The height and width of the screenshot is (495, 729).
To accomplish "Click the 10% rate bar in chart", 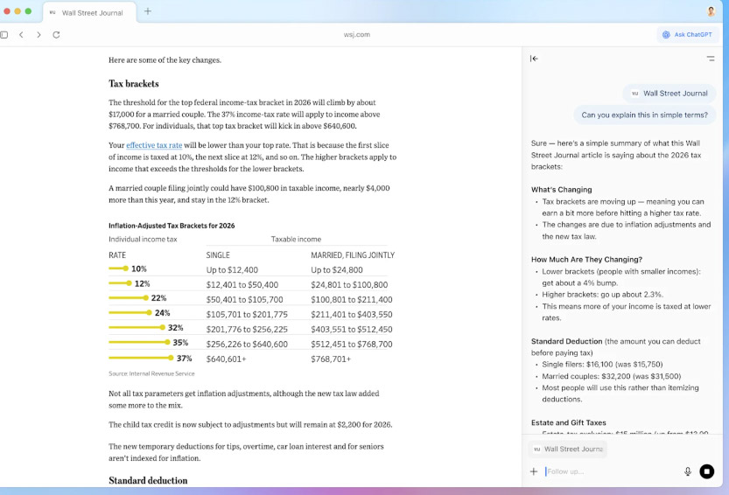I will [118, 268].
